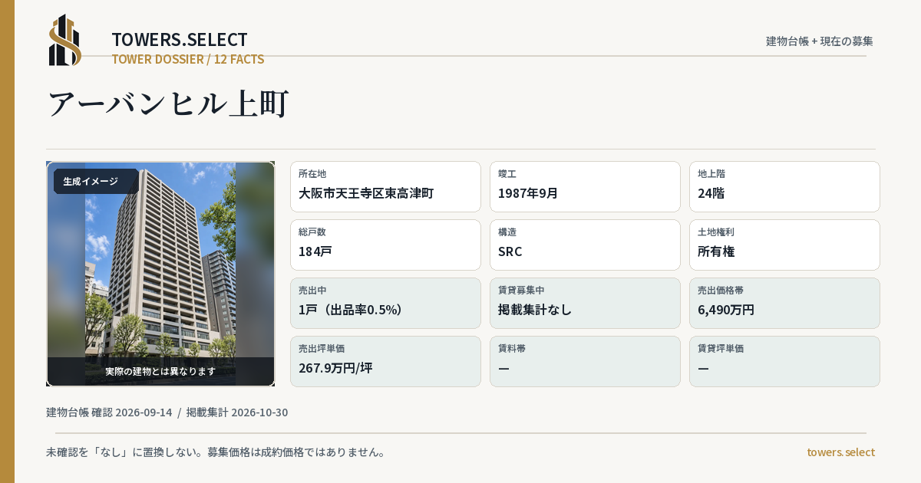Click the 掲載集計なし value
The height and width of the screenshot is (483, 921).
535,310
